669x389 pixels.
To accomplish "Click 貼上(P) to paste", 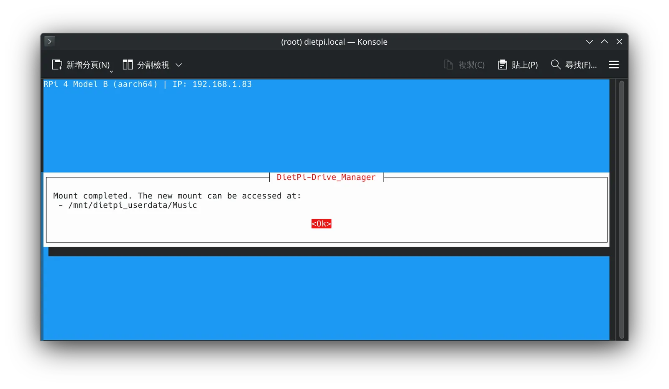I will tap(518, 65).
